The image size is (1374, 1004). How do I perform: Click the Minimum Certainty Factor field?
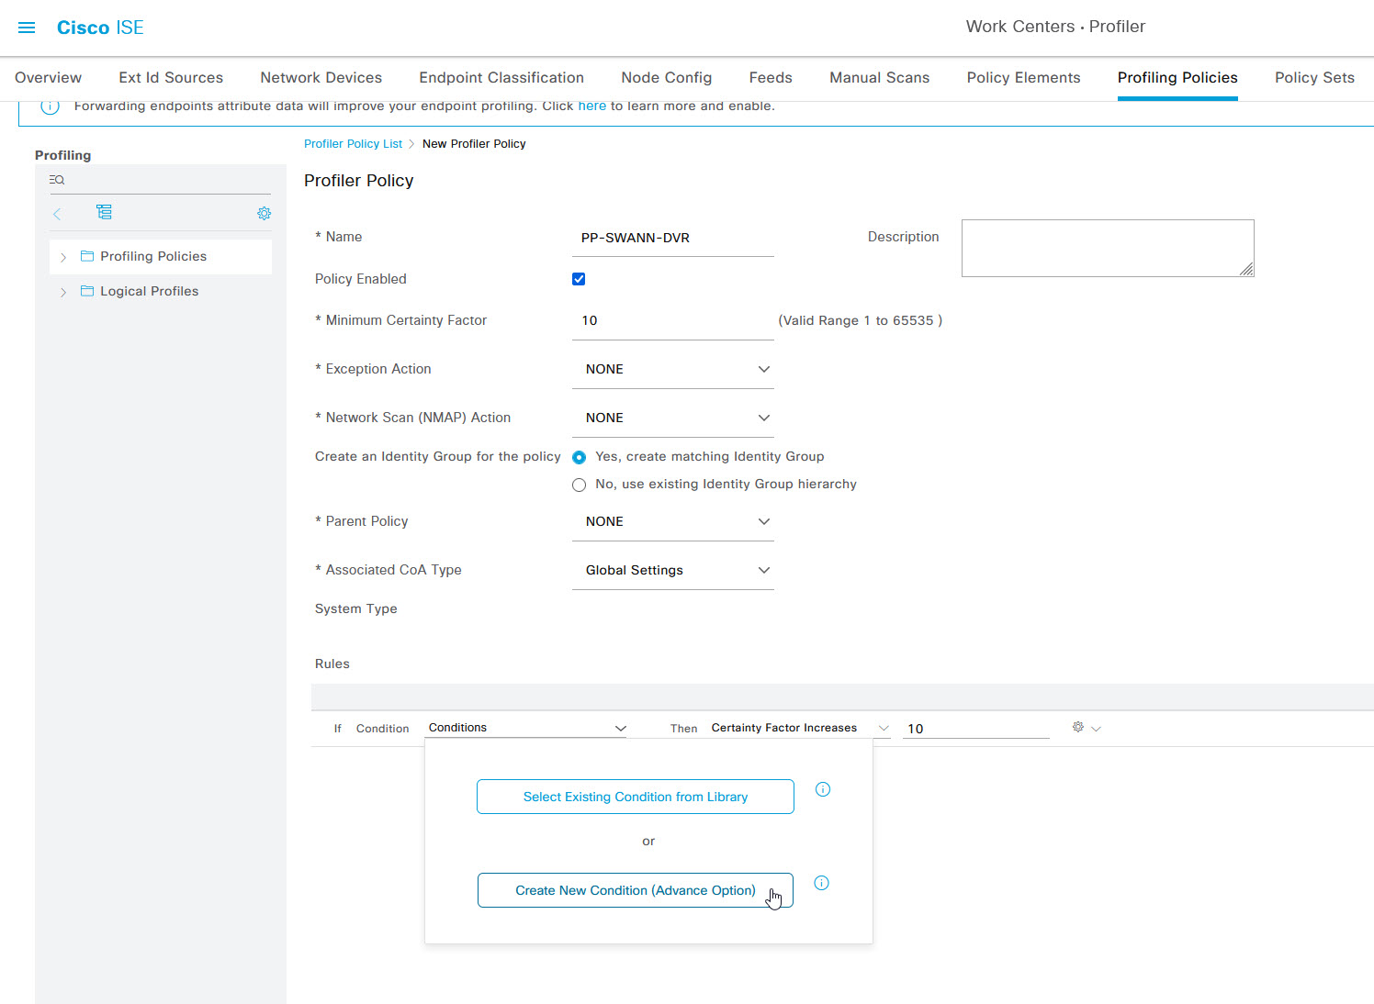coord(673,320)
